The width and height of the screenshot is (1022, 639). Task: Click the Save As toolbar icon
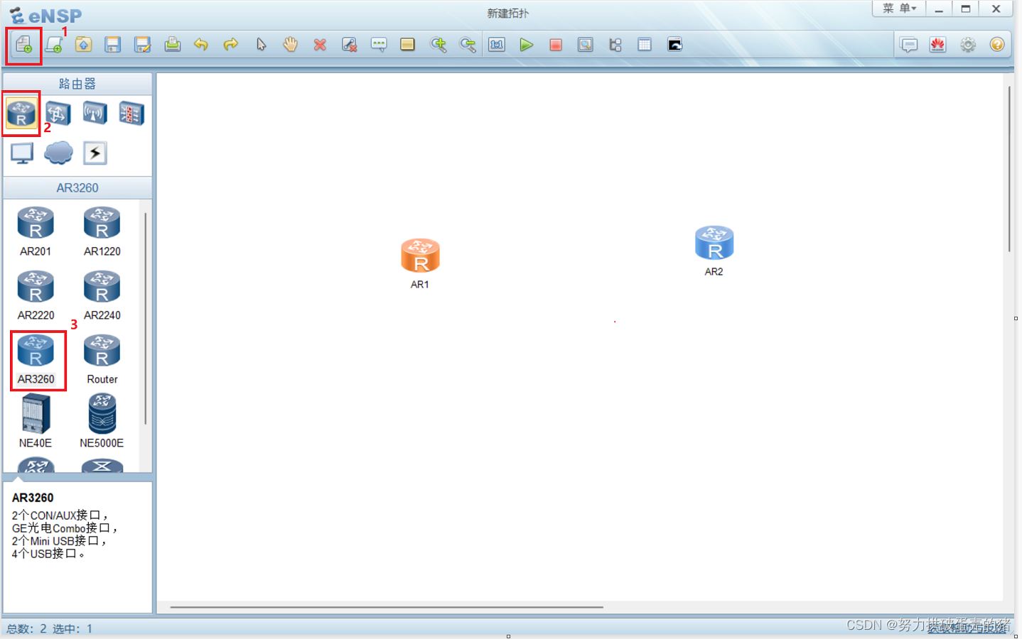(x=142, y=45)
